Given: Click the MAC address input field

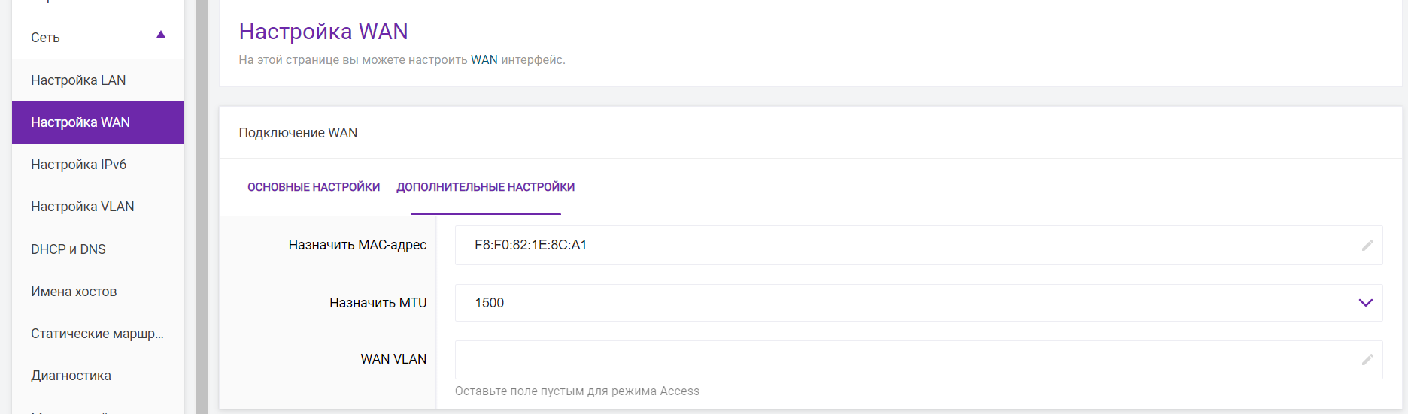Looking at the screenshot, I should pos(918,245).
